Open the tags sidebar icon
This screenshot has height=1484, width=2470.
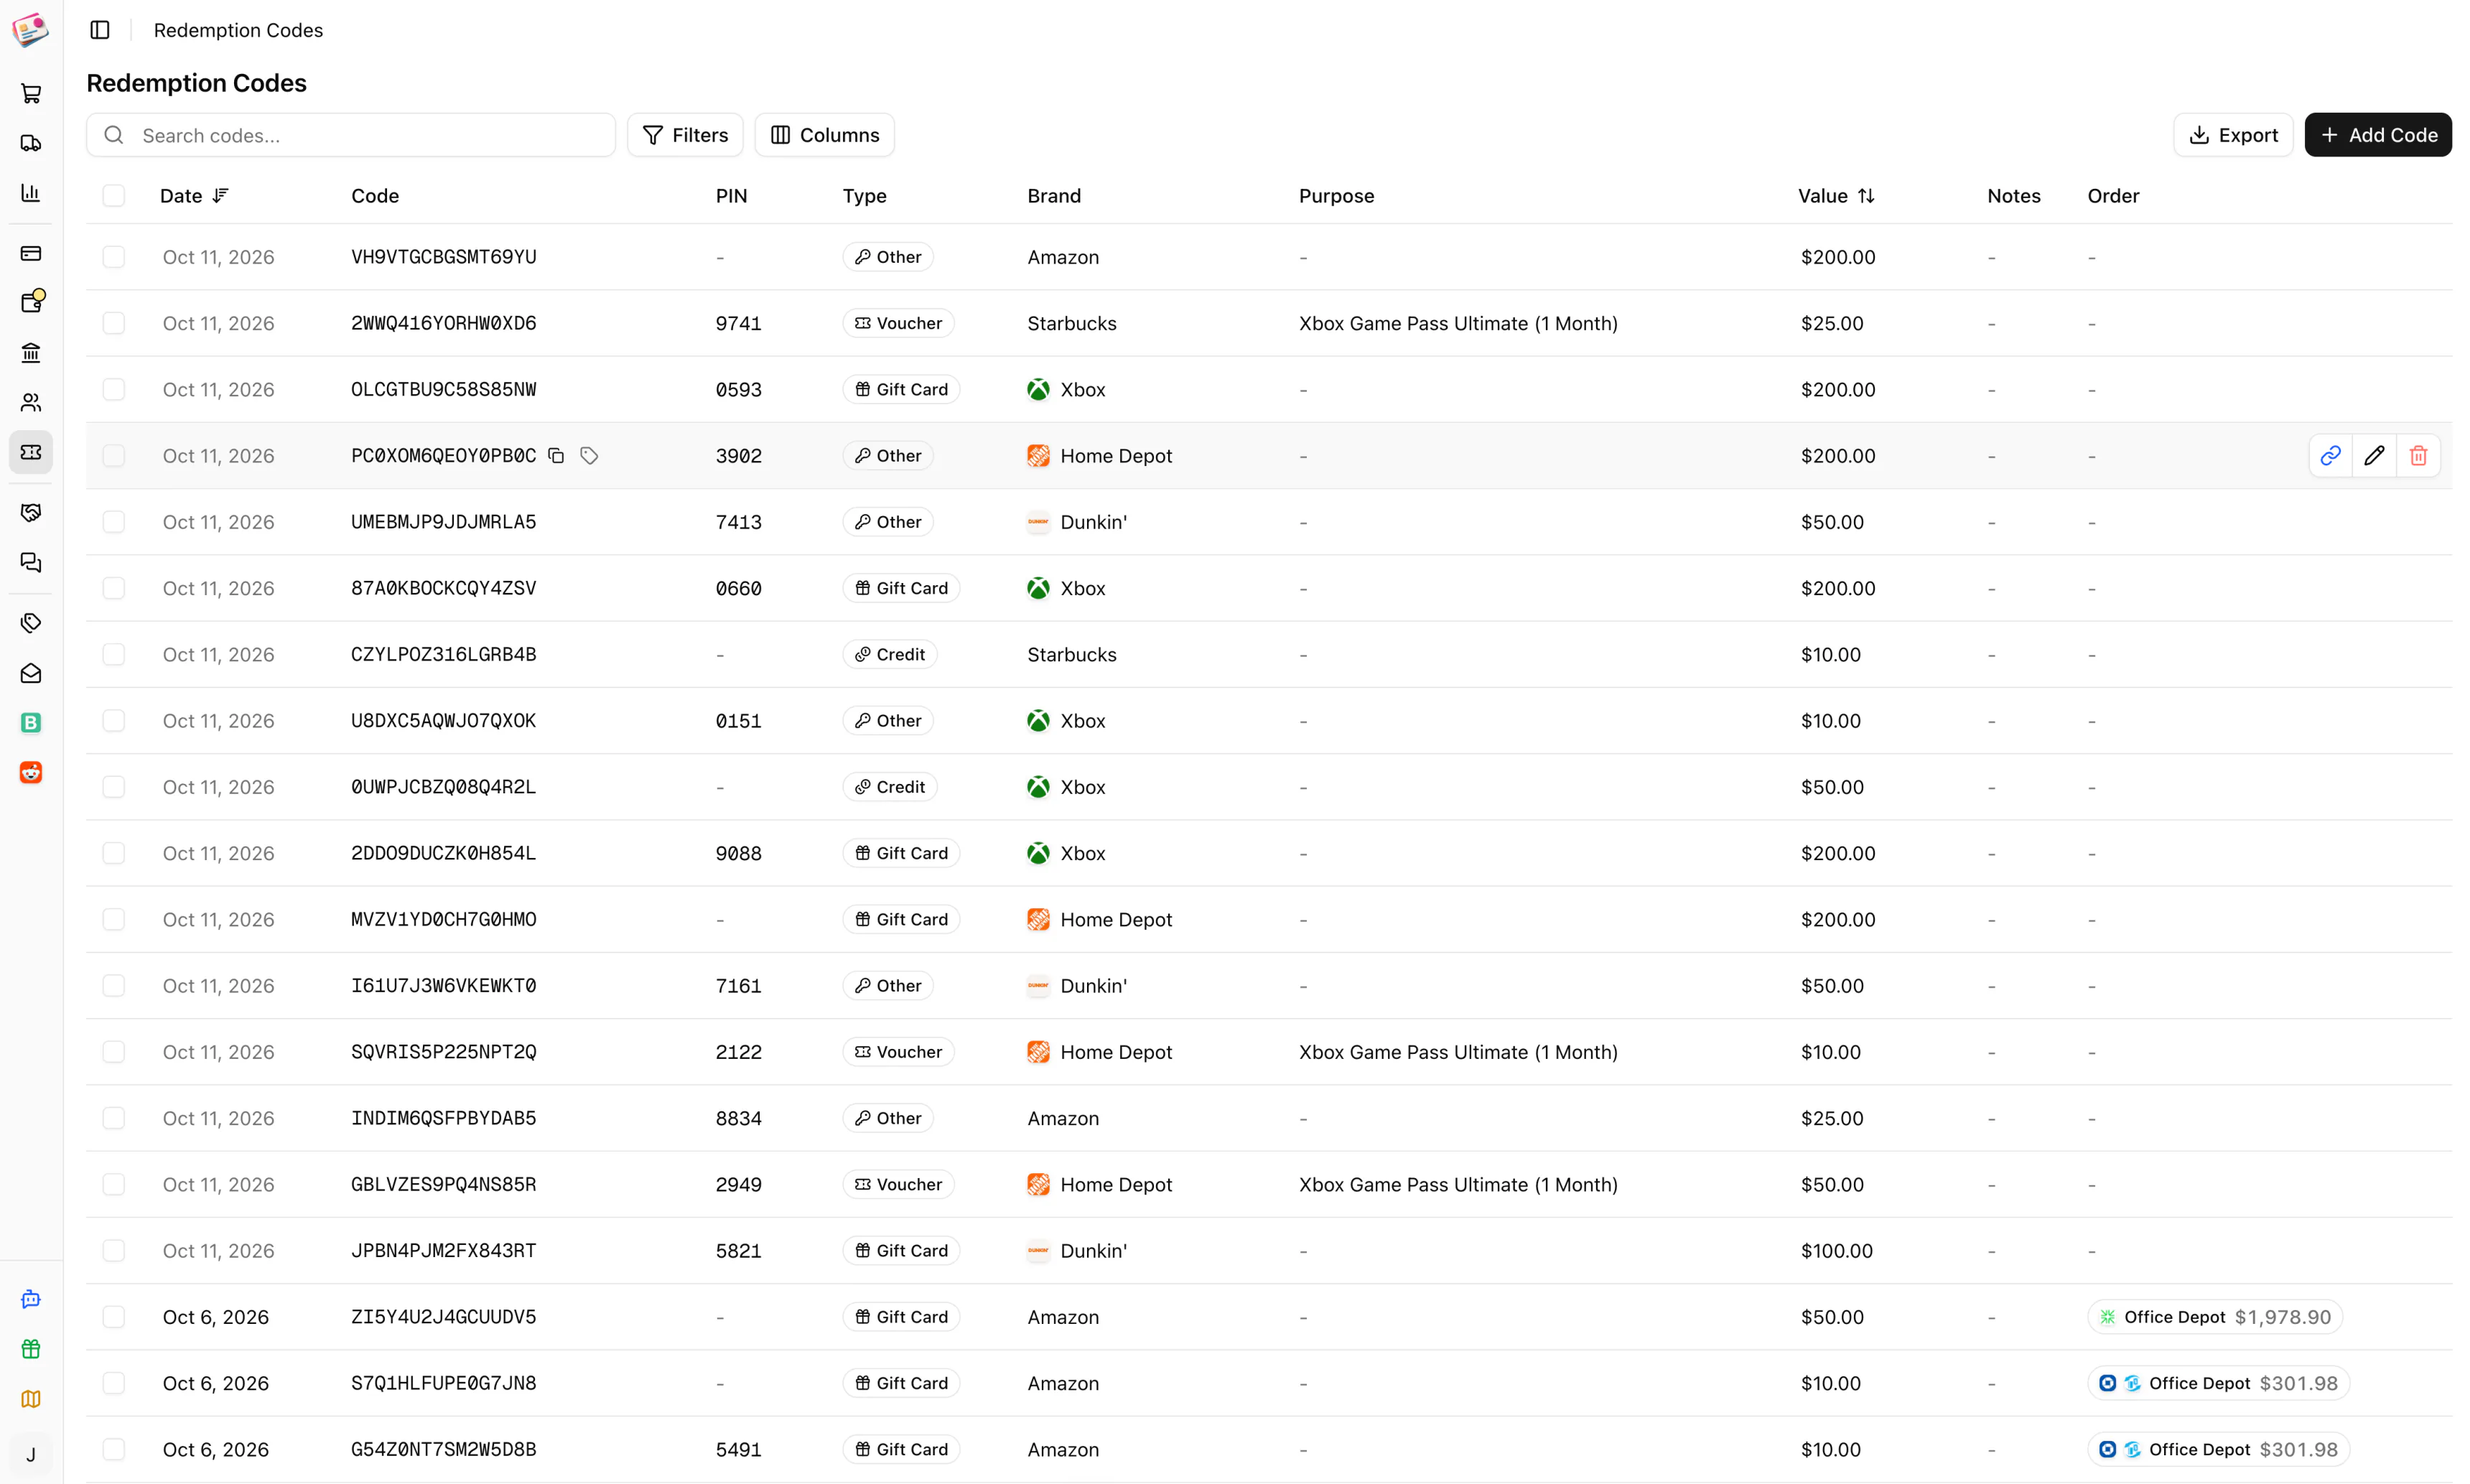coord(31,623)
